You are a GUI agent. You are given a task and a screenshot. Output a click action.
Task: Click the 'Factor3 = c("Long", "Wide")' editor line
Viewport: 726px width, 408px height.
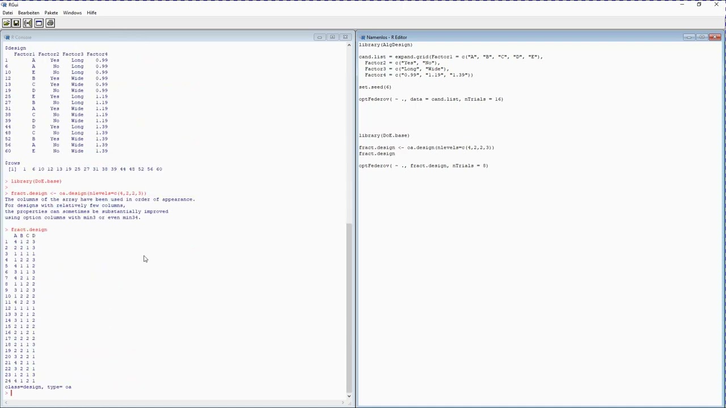click(x=407, y=69)
